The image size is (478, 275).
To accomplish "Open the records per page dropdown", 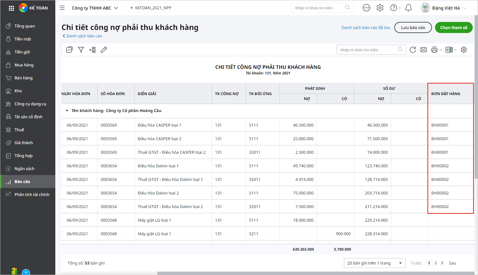I will point(374,263).
